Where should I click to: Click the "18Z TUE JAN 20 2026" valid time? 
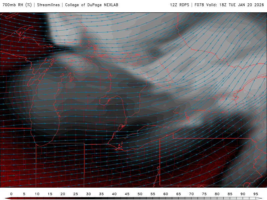tap(242, 5)
